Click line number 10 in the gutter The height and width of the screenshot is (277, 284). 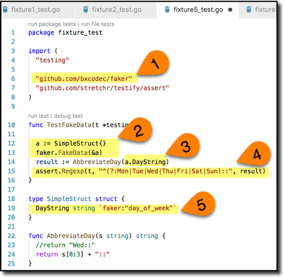[11, 125]
